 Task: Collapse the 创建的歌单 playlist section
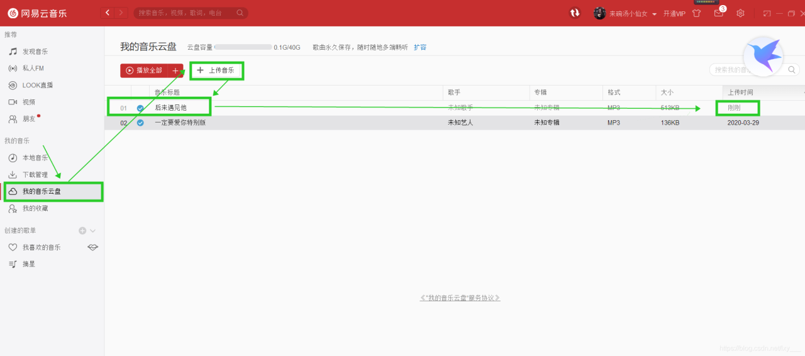[x=93, y=231]
